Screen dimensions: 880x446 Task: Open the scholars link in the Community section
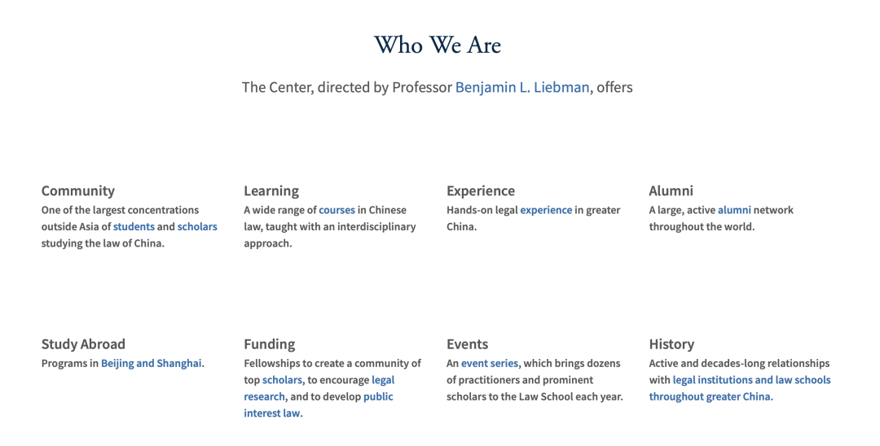click(x=197, y=226)
